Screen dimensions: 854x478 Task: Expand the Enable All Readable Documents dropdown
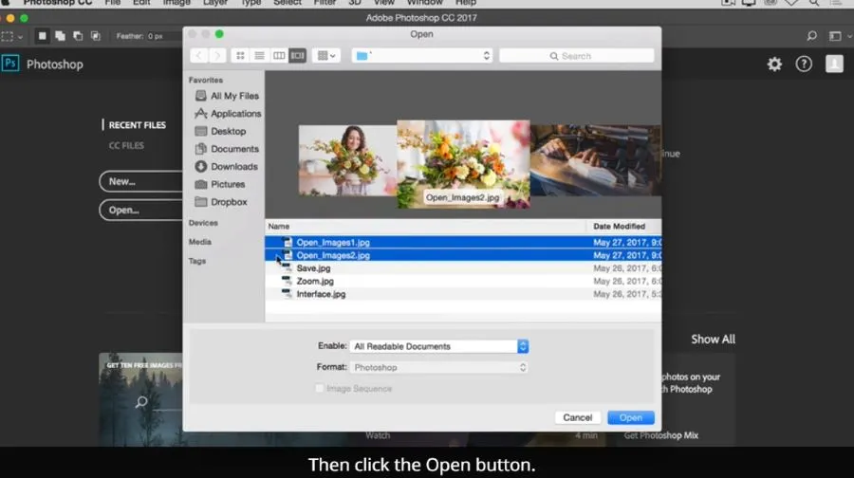(x=439, y=346)
